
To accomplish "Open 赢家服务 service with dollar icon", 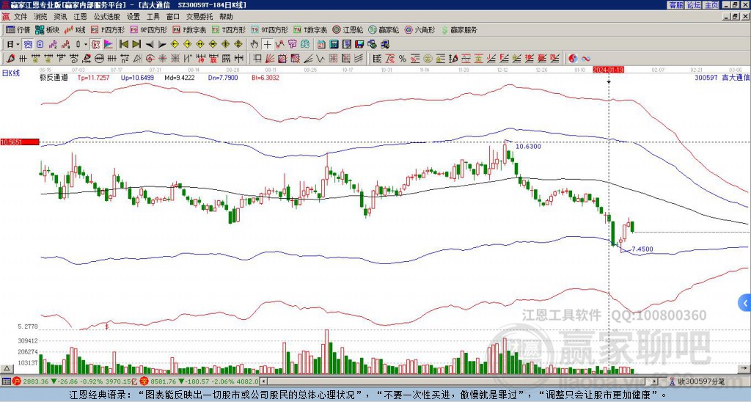I will click(459, 29).
